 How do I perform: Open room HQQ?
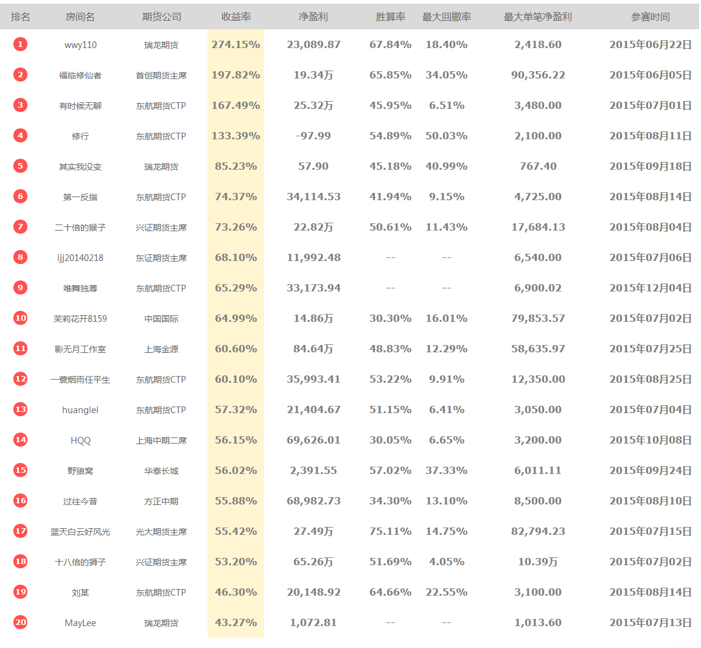coord(80,441)
